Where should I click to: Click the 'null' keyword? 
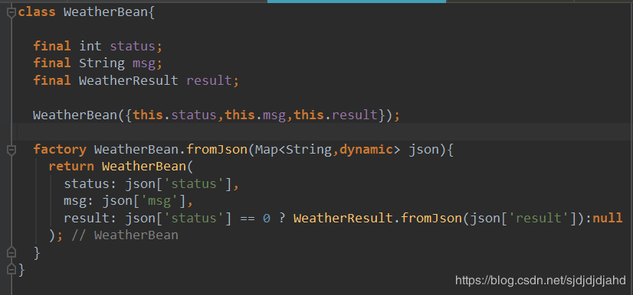point(607,218)
